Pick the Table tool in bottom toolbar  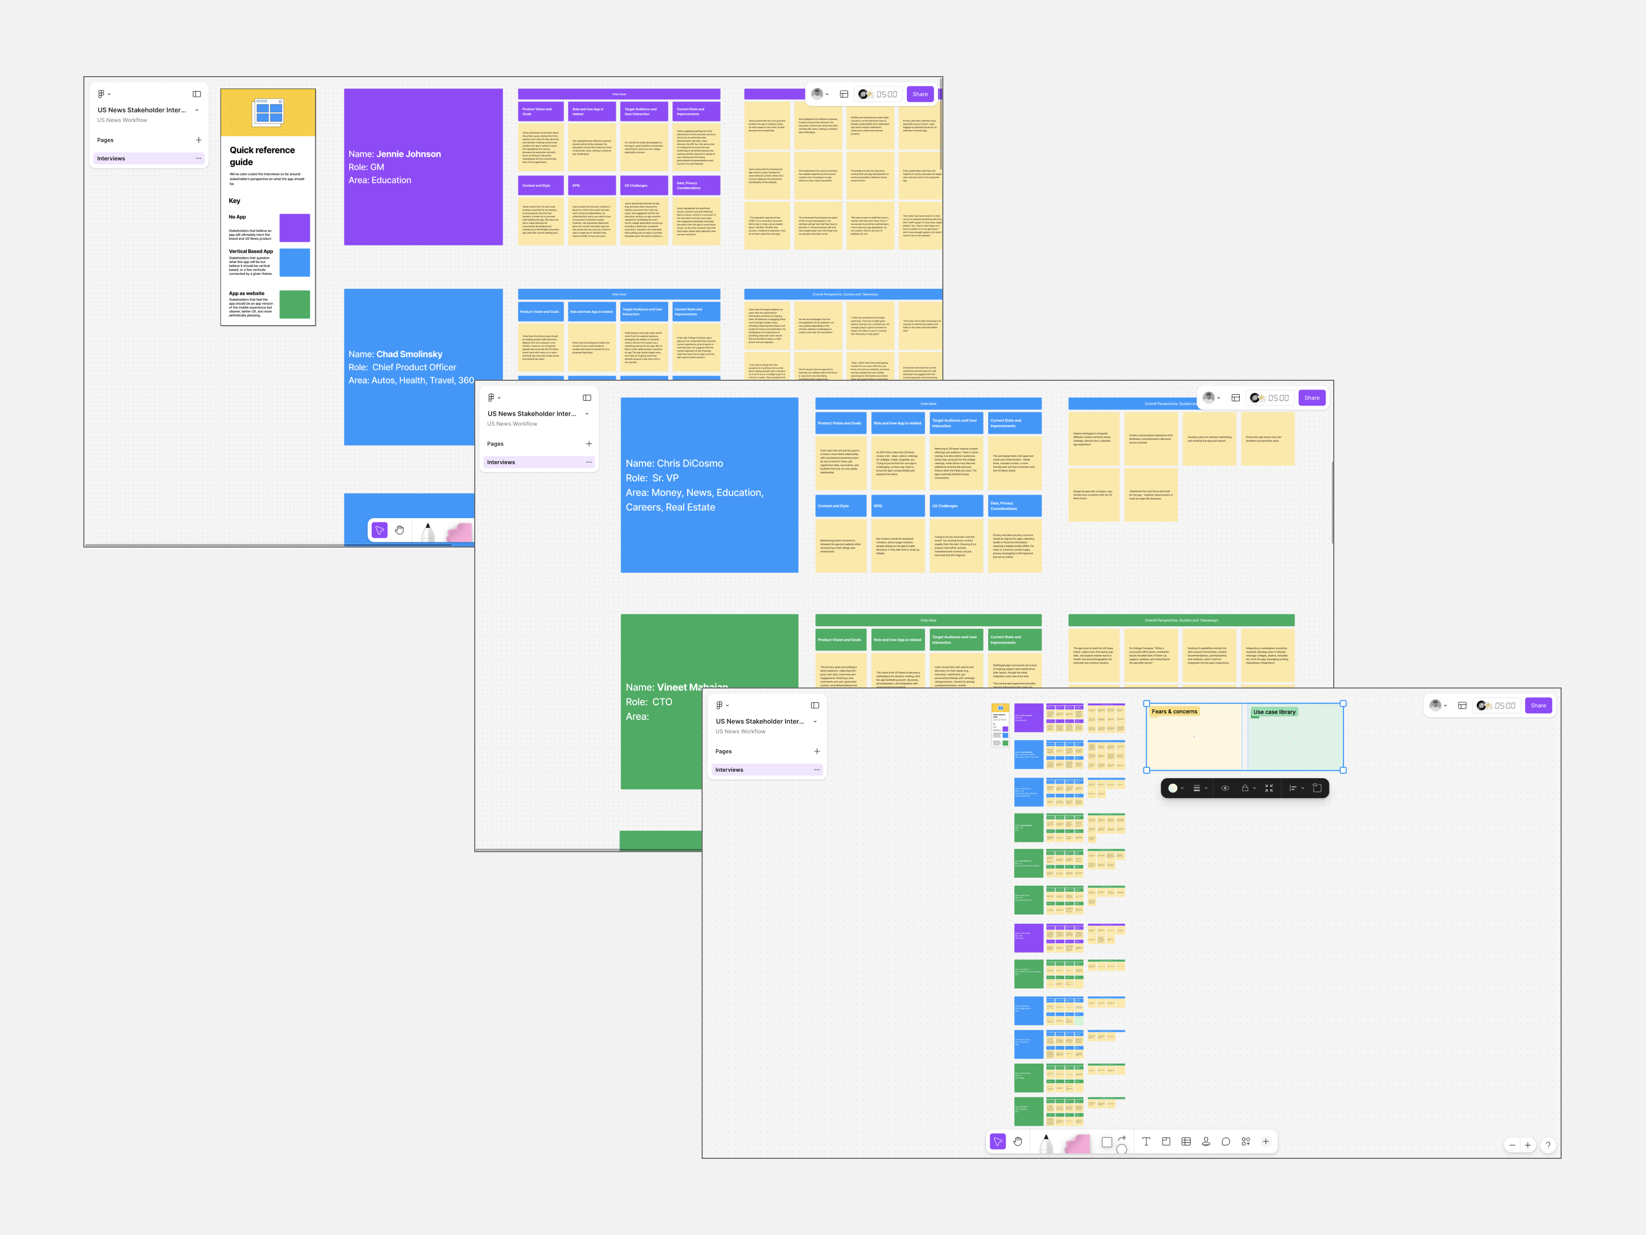(x=1186, y=1141)
